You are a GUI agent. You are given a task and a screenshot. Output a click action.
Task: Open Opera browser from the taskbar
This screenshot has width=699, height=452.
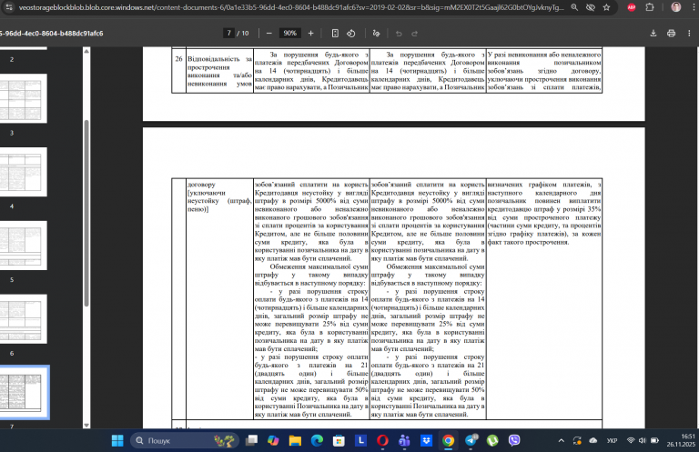coord(382,440)
